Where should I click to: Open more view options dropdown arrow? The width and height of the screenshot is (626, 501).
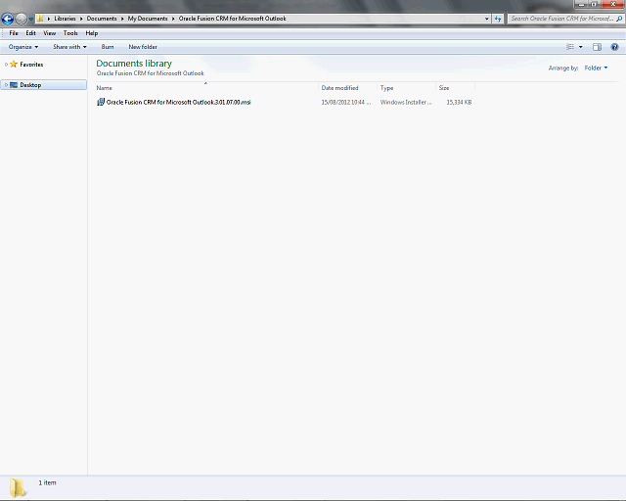click(x=581, y=47)
